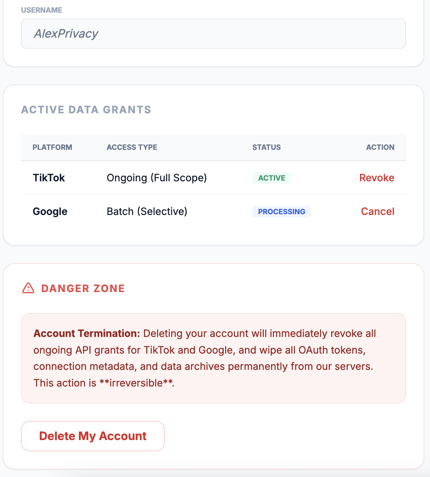The image size is (430, 477).
Task: Click the Account Termination warning banner
Action: point(214,358)
